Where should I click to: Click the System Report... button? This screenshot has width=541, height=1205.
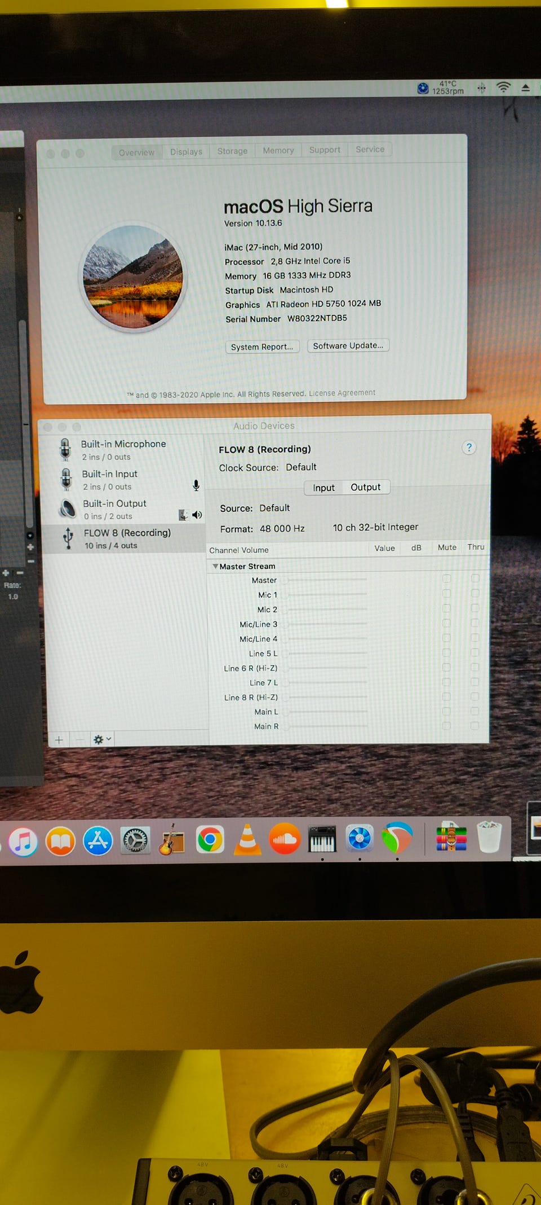[262, 347]
